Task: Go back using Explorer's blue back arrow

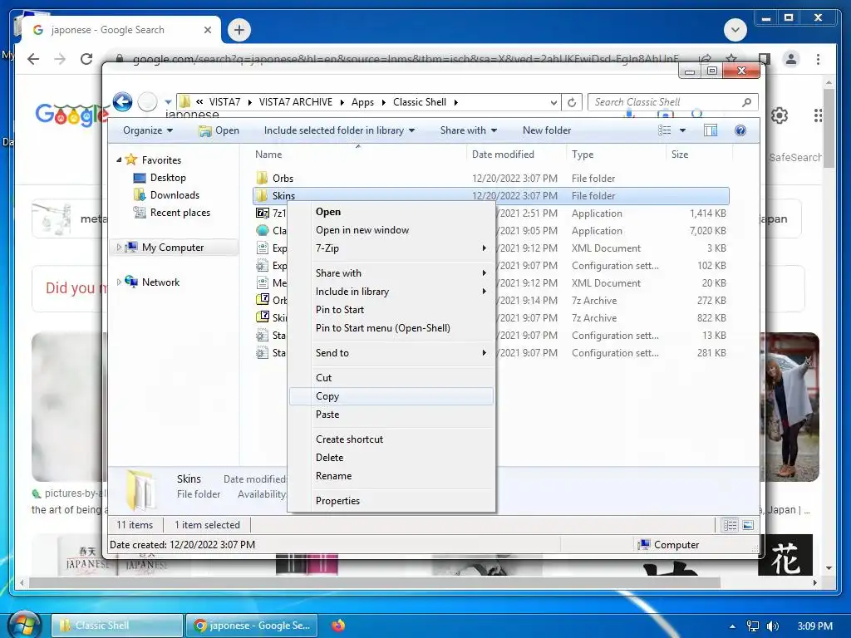Action: click(123, 101)
